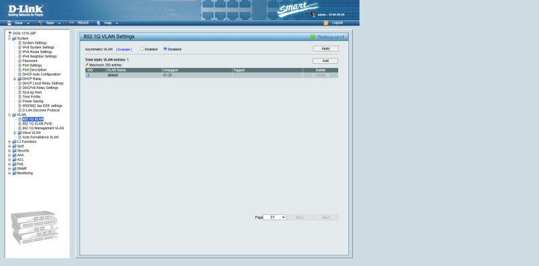Open IPv6 Route Settings
The width and height of the screenshot is (539, 266).
(37, 52)
